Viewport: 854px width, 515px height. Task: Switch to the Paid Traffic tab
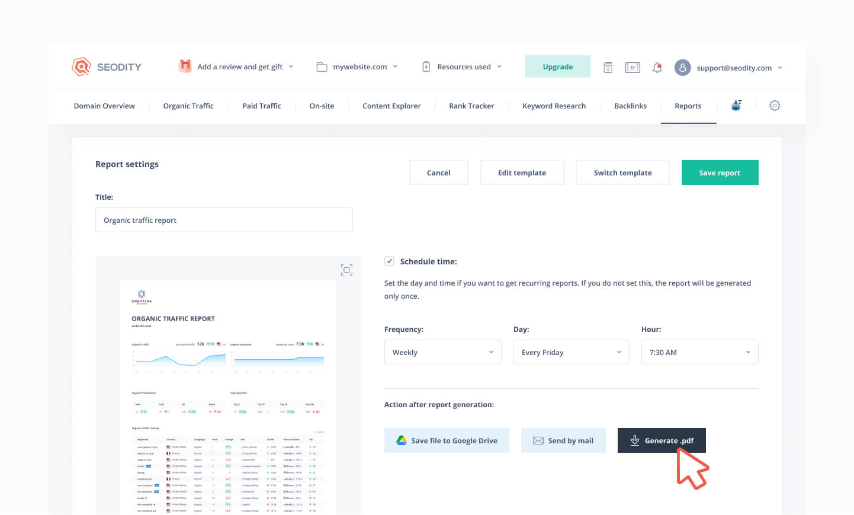(262, 106)
